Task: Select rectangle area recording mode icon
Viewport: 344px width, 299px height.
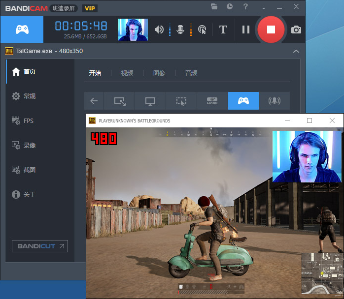Action: click(x=119, y=101)
